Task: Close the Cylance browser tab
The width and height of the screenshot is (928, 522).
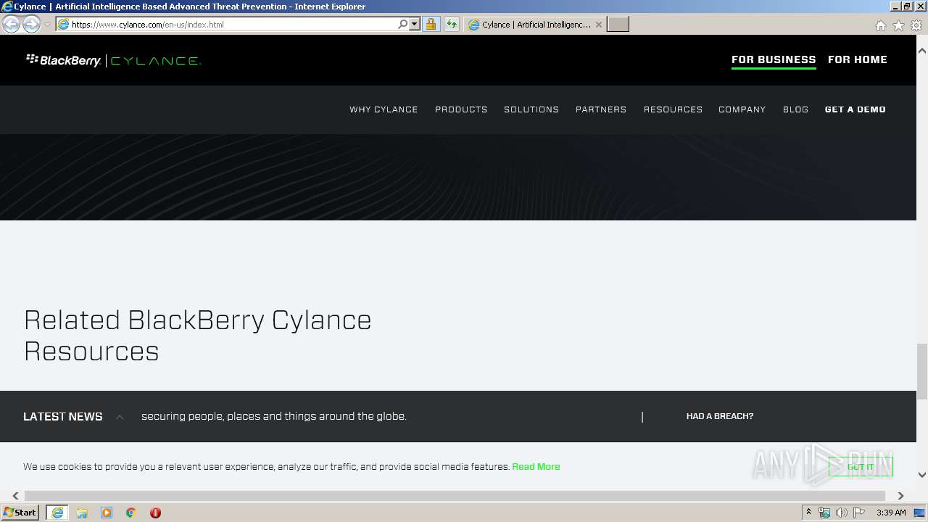Action: click(598, 25)
